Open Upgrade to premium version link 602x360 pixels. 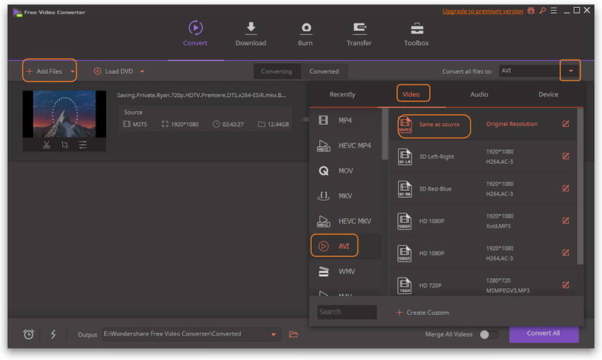(x=483, y=11)
